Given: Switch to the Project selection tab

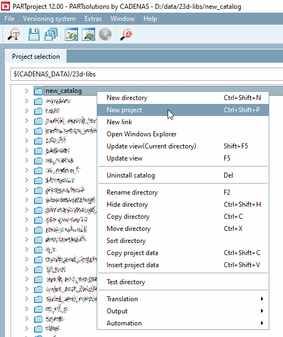Looking at the screenshot, I should [x=36, y=57].
